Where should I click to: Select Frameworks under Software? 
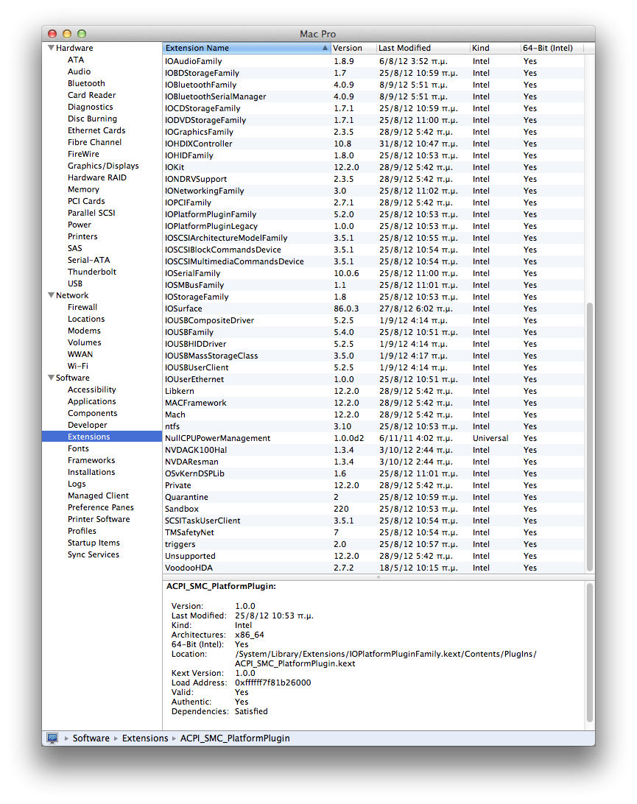(91, 460)
